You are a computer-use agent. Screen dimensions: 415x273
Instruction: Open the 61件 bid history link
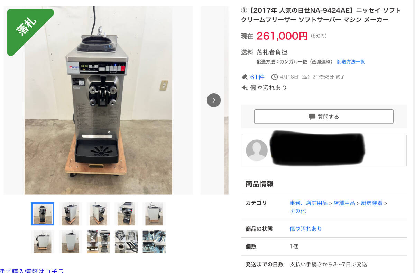coord(257,77)
